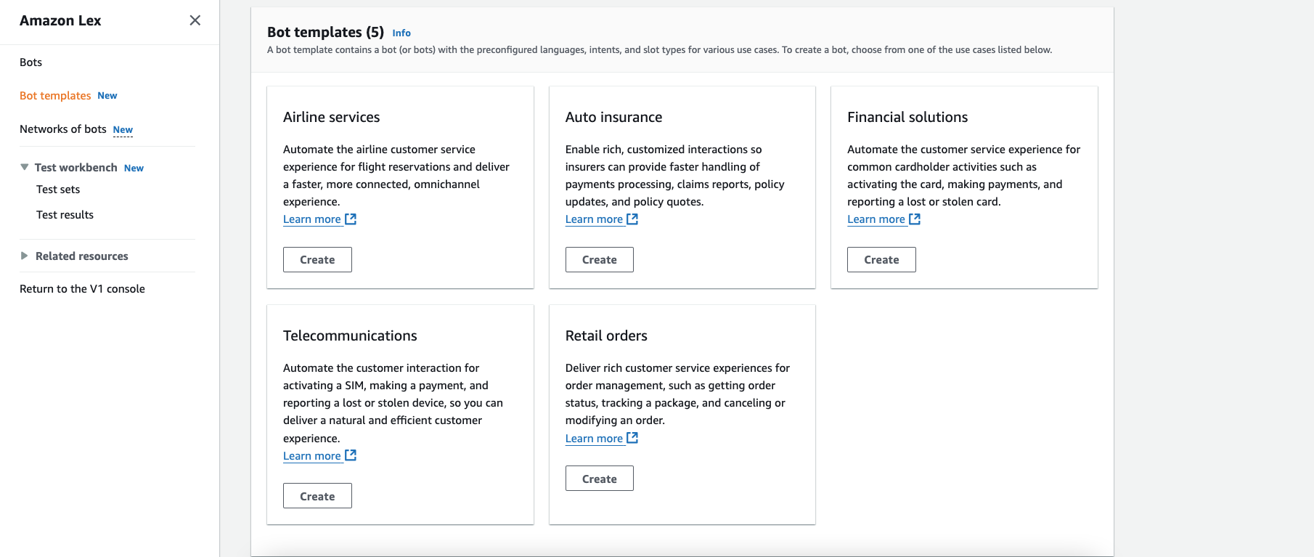Create the Auto insurance bot template
The height and width of the screenshot is (557, 1314).
tap(600, 259)
